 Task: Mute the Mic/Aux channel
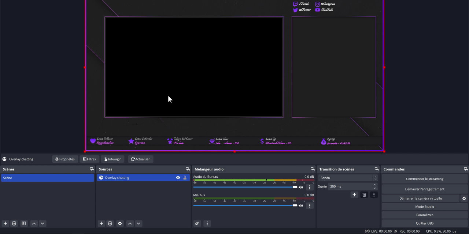[301, 205]
